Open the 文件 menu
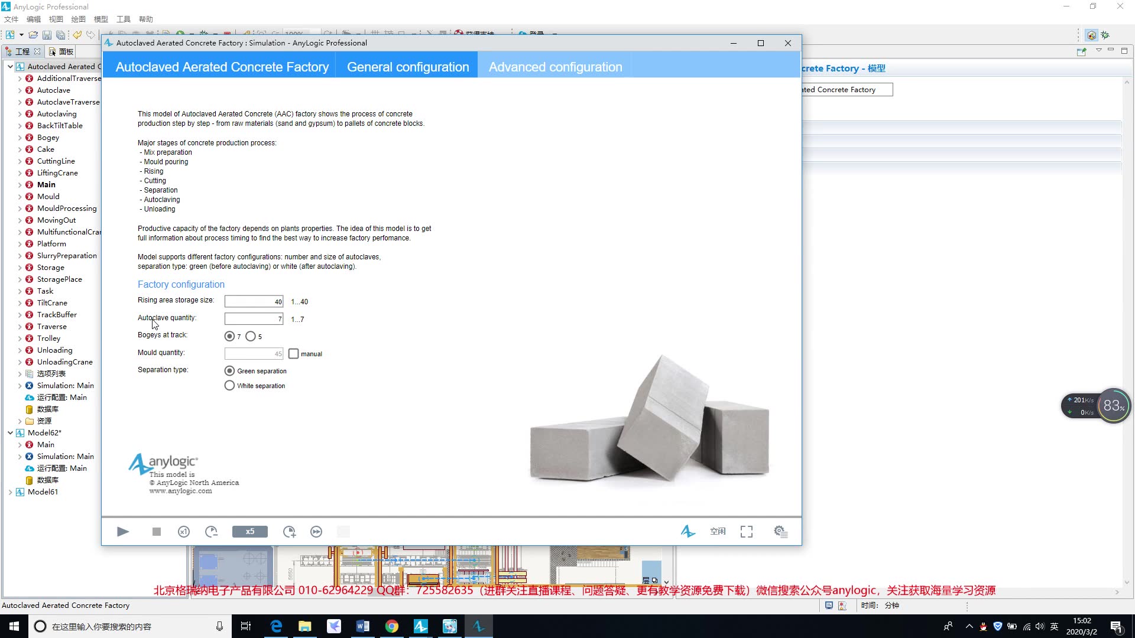This screenshot has height=638, width=1135. pos(11,19)
